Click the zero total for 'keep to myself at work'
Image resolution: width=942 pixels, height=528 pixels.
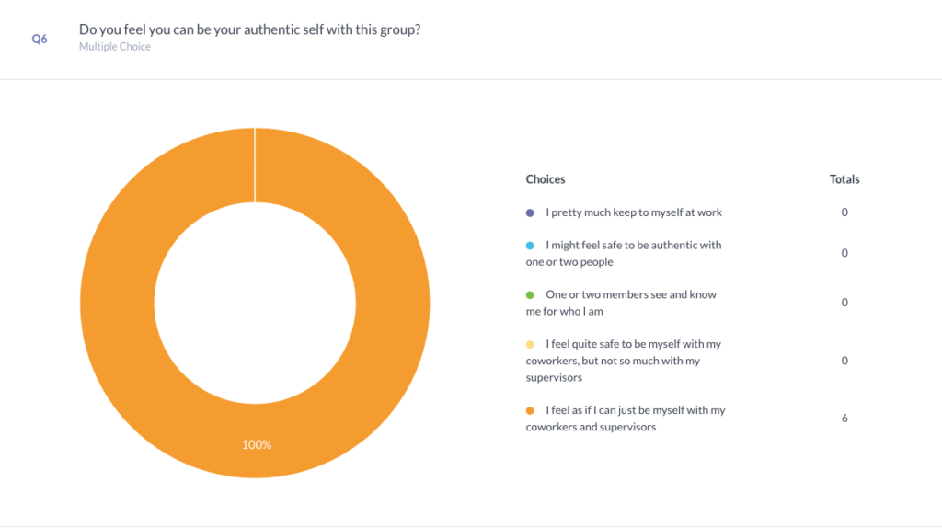click(844, 212)
